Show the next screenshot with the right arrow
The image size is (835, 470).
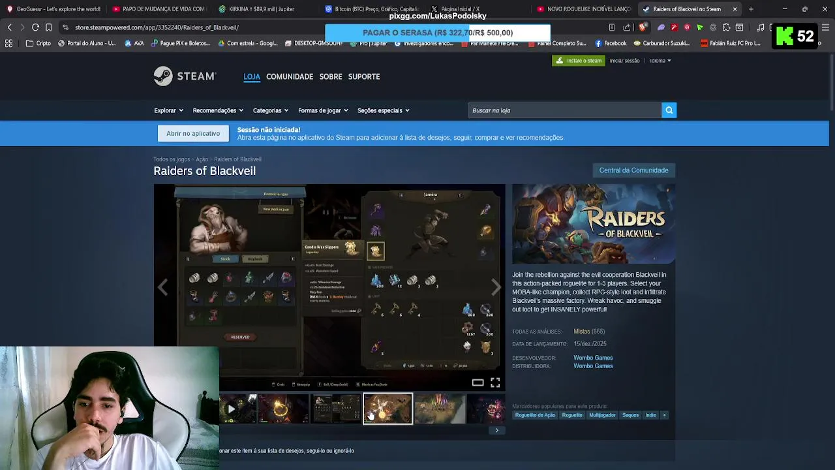tap(496, 287)
